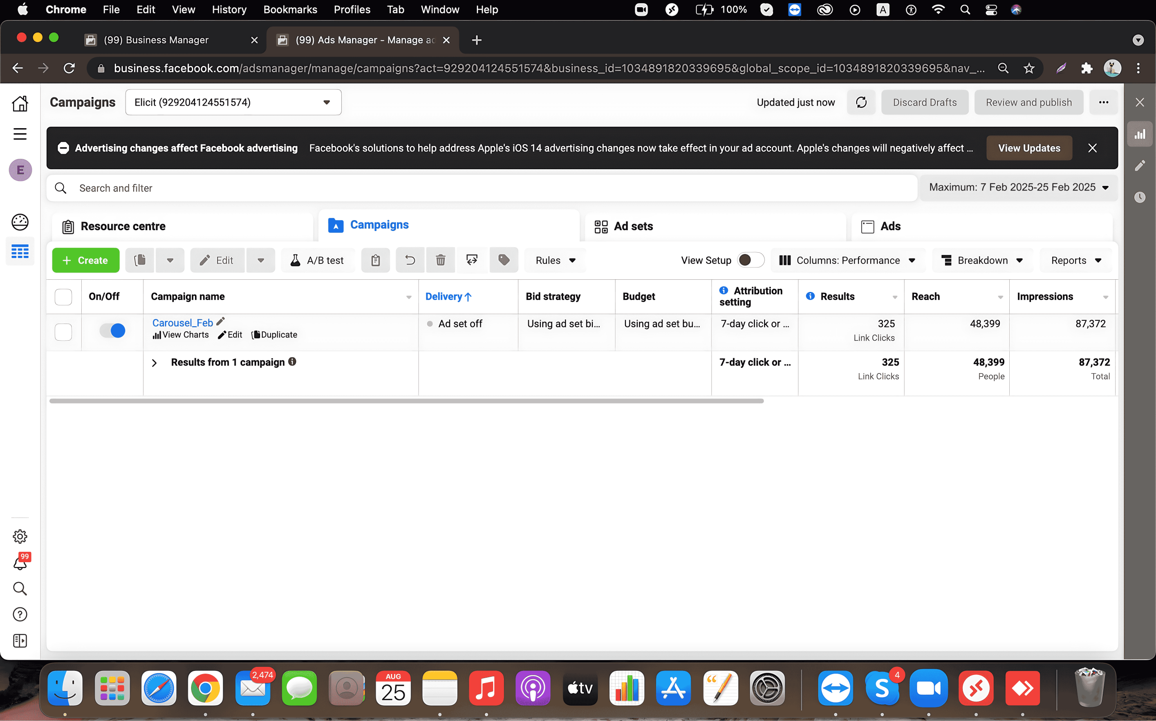The width and height of the screenshot is (1156, 721).
Task: Open settings gear in left sidebar
Action: (x=20, y=536)
